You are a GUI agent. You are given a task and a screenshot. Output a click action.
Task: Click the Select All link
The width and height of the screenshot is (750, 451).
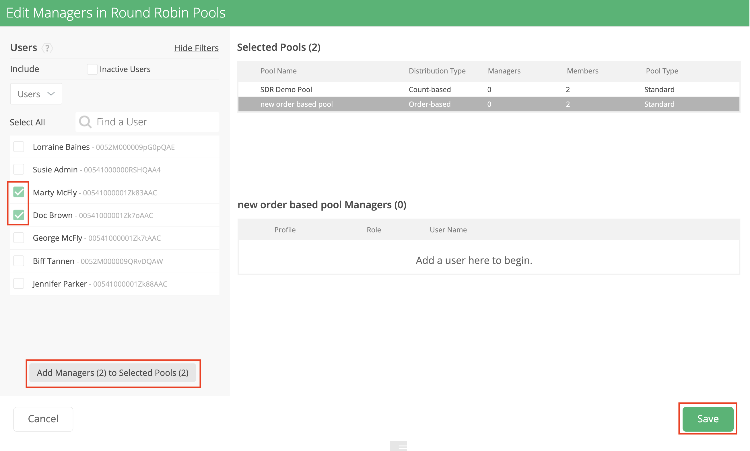27,122
